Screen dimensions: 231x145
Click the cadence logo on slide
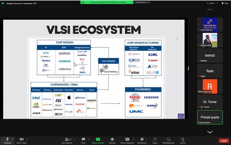coord(65,69)
